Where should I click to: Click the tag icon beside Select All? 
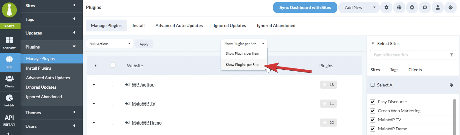(x=452, y=85)
